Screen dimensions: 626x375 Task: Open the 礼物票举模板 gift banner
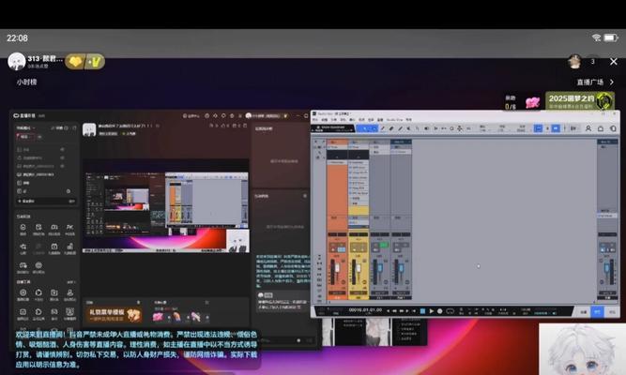point(114,315)
